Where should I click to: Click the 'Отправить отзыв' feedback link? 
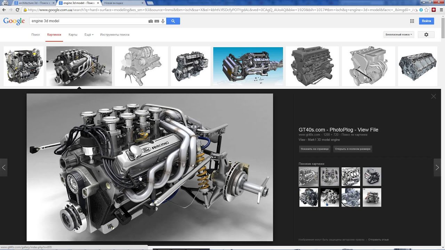pos(378,240)
